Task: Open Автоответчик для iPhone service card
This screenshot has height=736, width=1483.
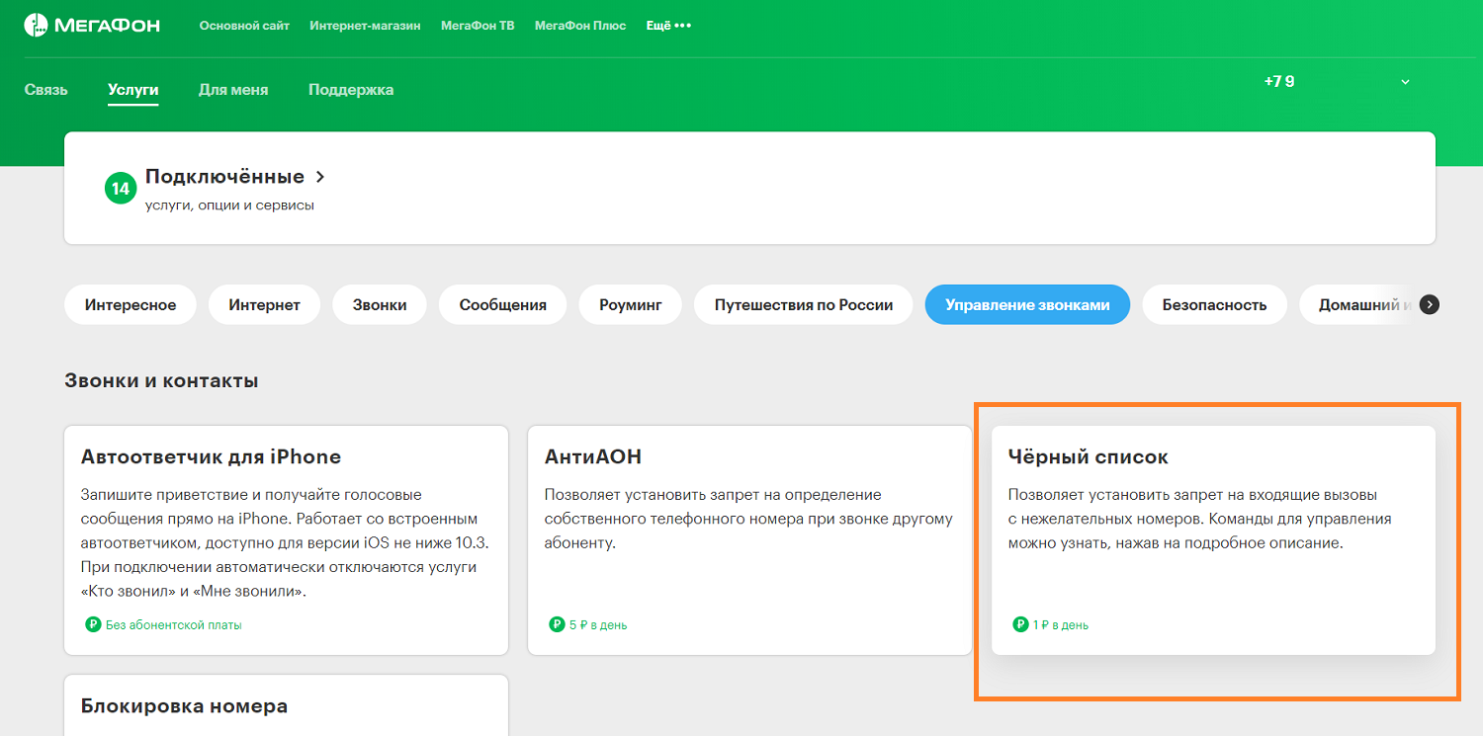Action: click(x=287, y=540)
